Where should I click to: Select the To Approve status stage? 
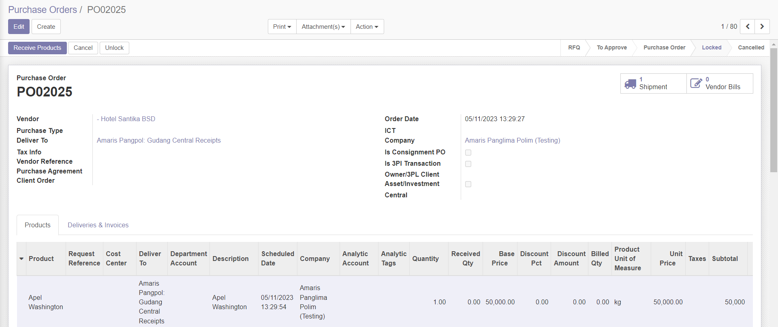611,47
